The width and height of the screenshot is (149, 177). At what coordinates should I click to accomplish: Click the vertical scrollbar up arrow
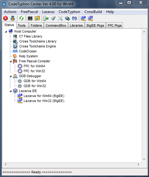(x=144, y=32)
